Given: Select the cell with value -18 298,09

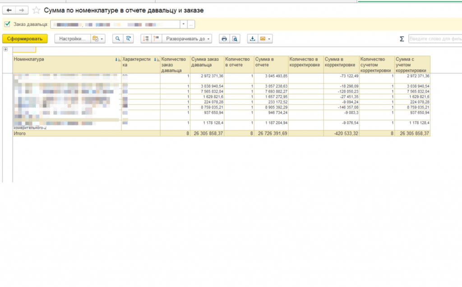Looking at the screenshot, I should [342, 86].
